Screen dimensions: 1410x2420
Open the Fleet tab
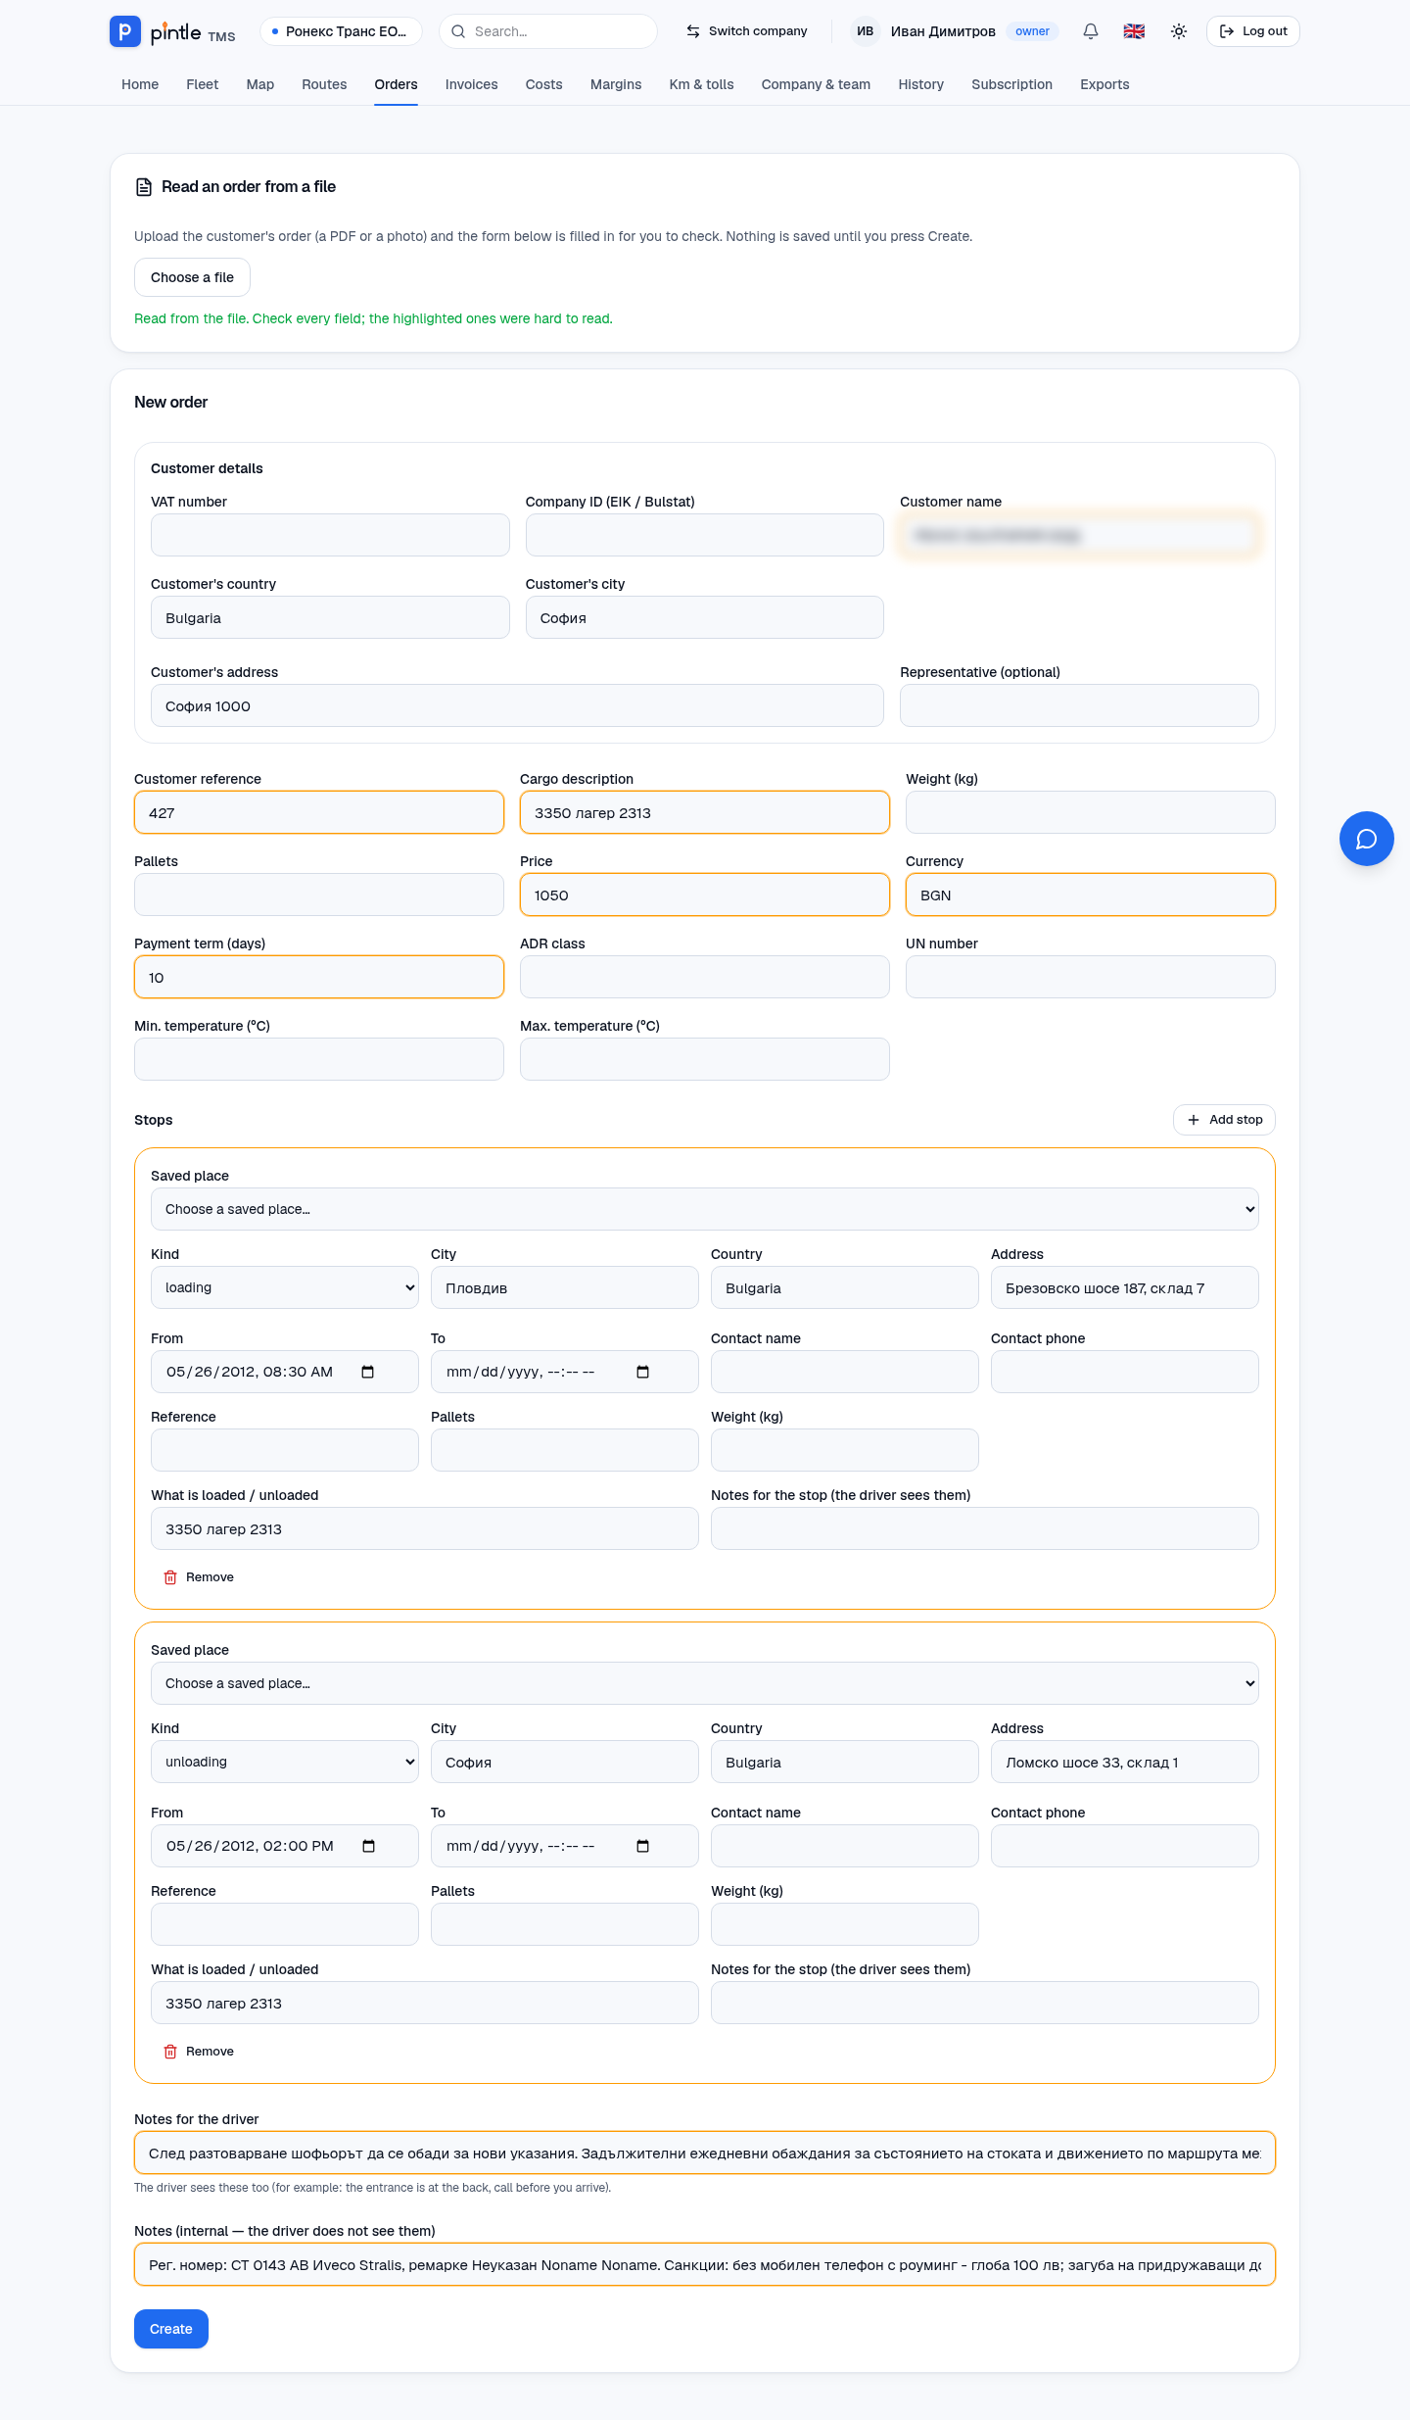click(x=202, y=84)
